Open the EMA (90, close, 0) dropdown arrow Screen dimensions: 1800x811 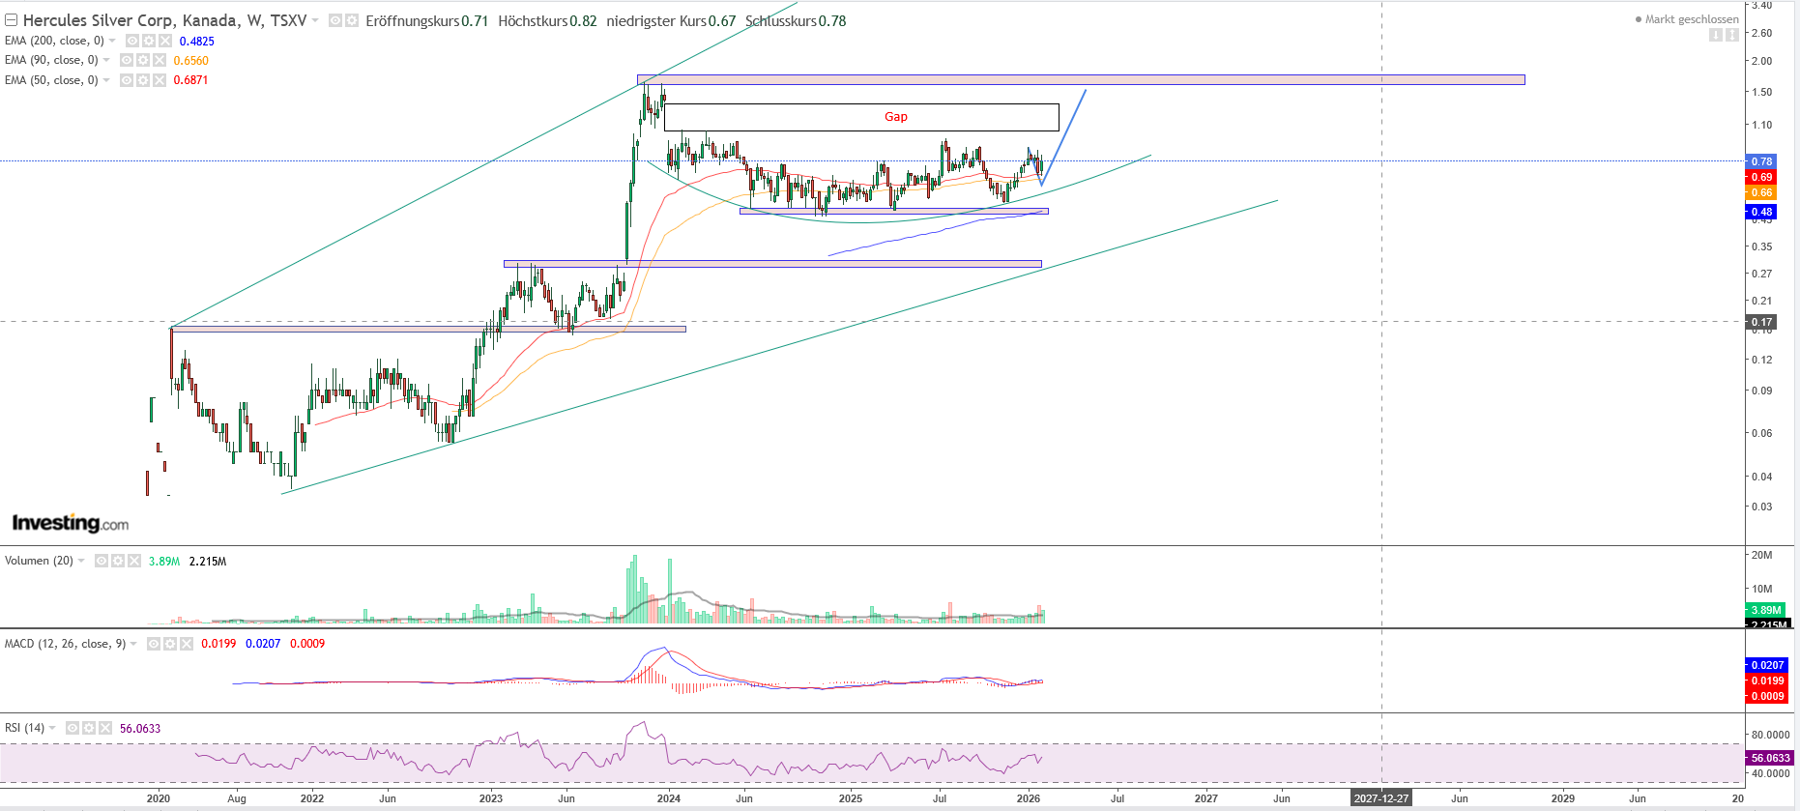point(106,60)
